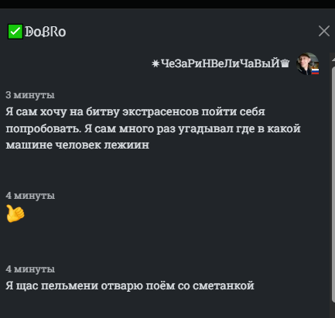Viewport: 335px width, 318px height.
Task: Click the chat scrollbar thumb
Action: 333,180
